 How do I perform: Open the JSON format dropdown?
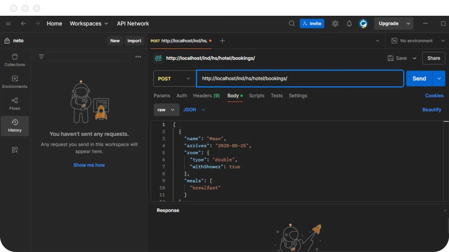coord(194,110)
